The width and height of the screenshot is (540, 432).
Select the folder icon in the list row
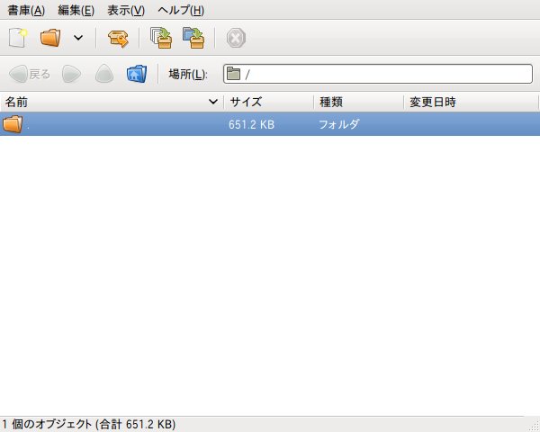click(13, 124)
